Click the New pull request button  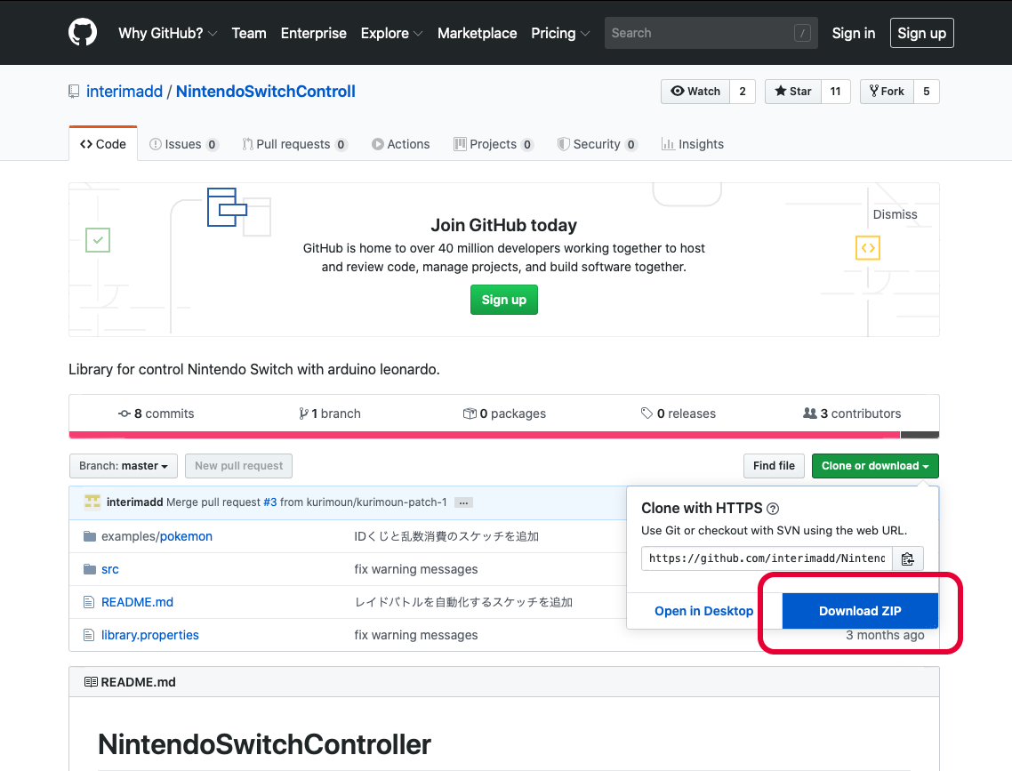239,466
